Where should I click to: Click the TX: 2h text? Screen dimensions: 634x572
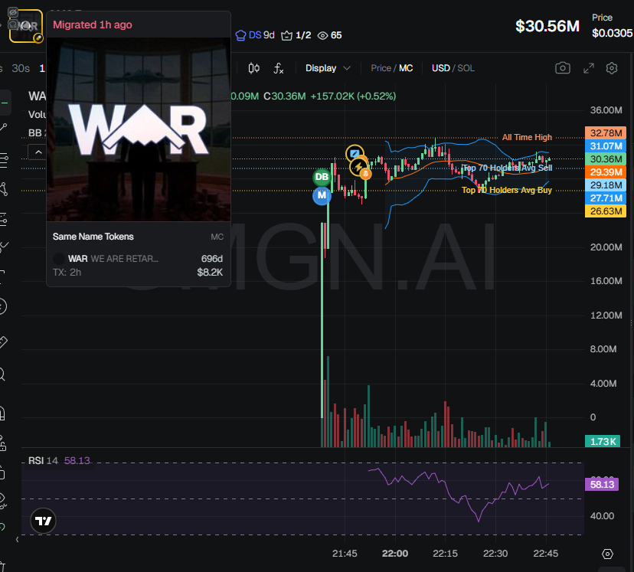[67, 273]
